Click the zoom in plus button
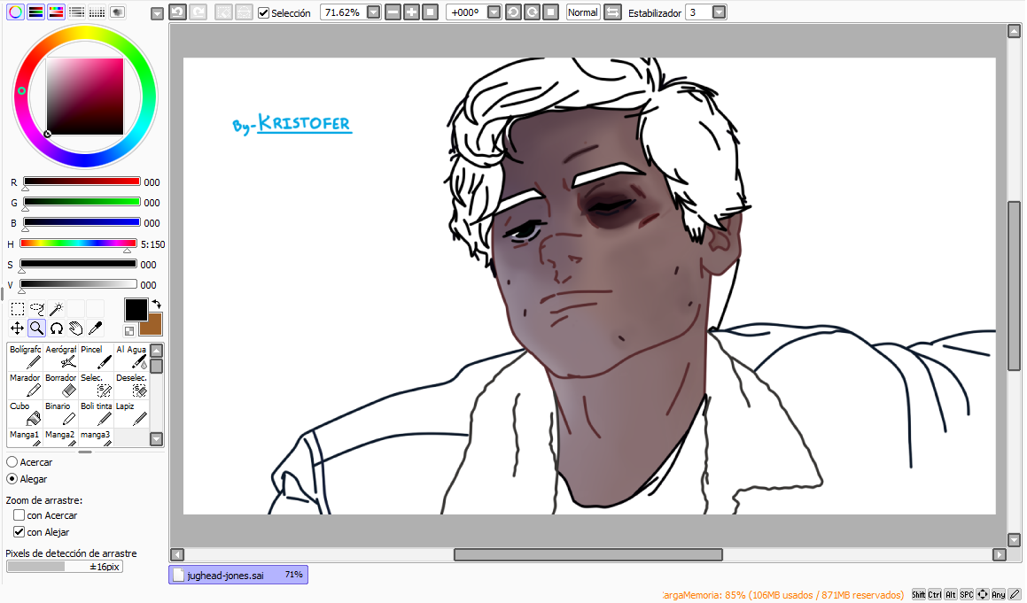 411,12
